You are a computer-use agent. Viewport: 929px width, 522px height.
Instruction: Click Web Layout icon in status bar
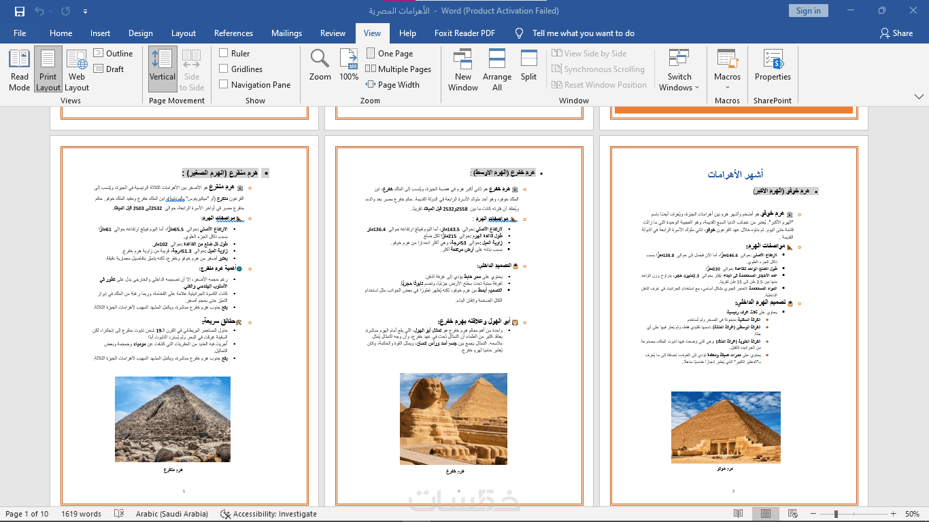click(x=794, y=514)
